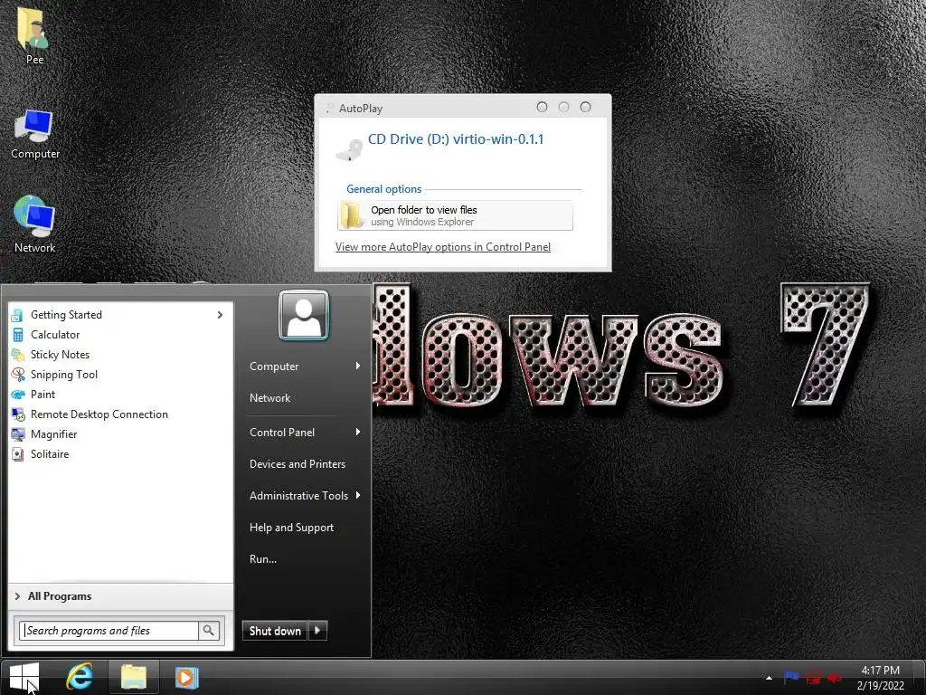Click the Paint palette icon

click(18, 395)
